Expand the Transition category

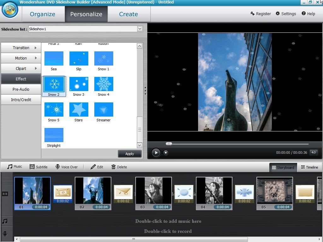(x=21, y=48)
